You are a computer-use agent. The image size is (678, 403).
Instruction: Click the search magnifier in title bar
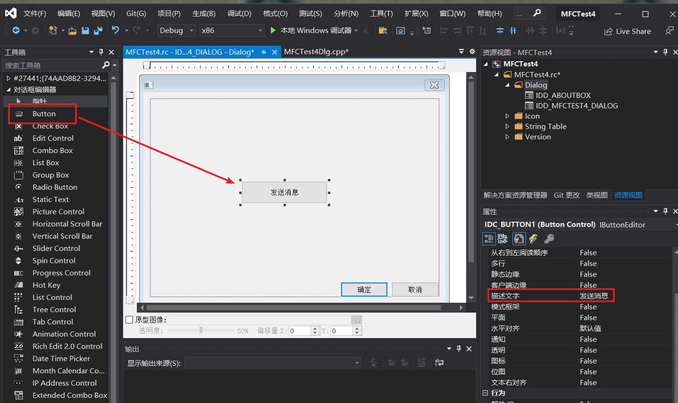point(537,13)
